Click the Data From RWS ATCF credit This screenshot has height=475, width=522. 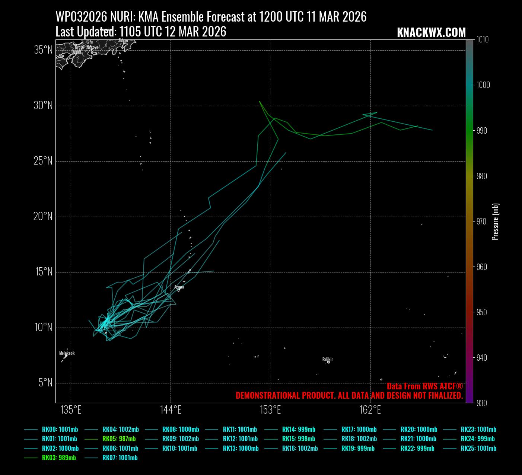click(424, 386)
